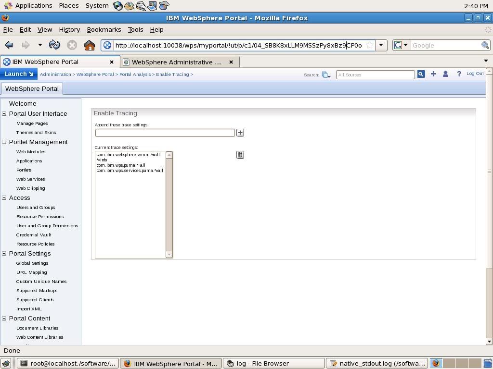This screenshot has width=493, height=369.
Task: Click the stop loading button
Action: click(x=72, y=45)
